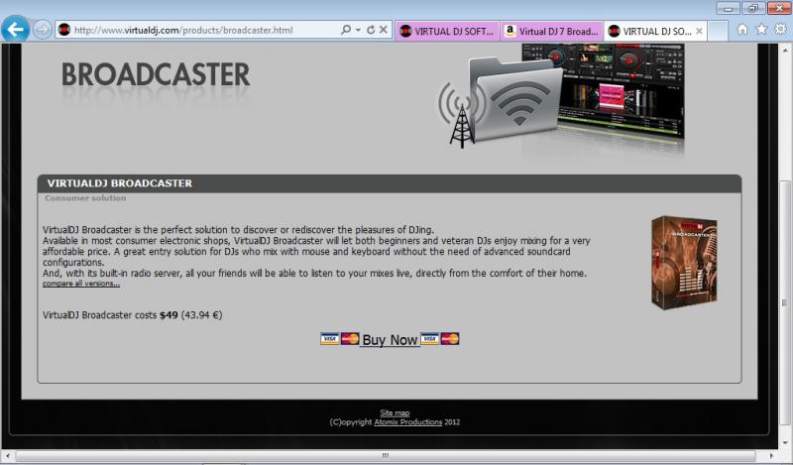The width and height of the screenshot is (793, 465).
Task: Open the Atomix Productions link
Action: tap(407, 422)
